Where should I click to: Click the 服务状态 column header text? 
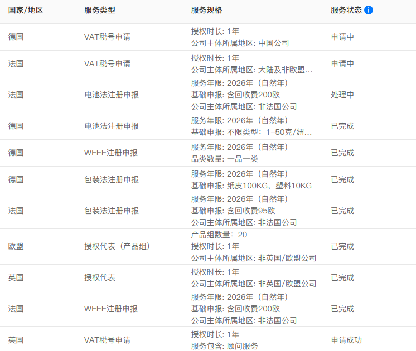(346, 10)
